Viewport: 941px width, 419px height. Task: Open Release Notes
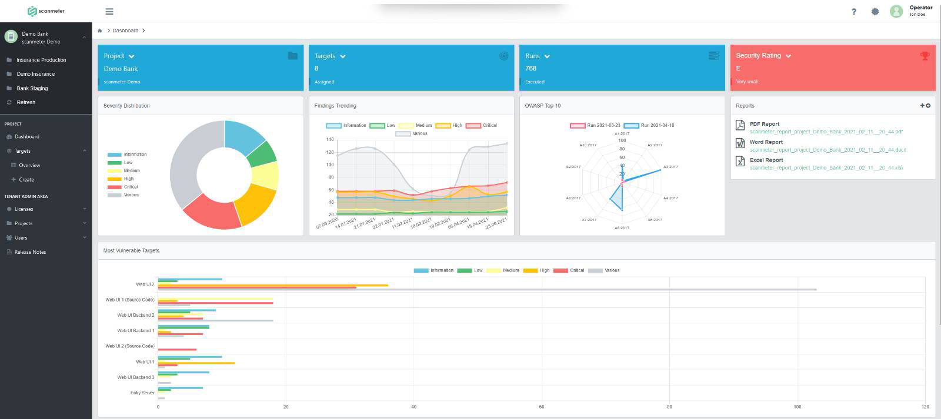[30, 252]
